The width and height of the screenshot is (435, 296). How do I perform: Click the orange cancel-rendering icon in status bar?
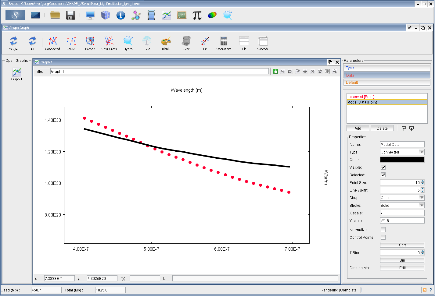pyautogui.click(x=425, y=290)
